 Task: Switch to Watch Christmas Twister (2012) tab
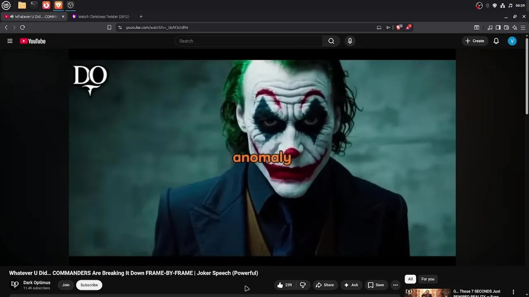tap(101, 16)
